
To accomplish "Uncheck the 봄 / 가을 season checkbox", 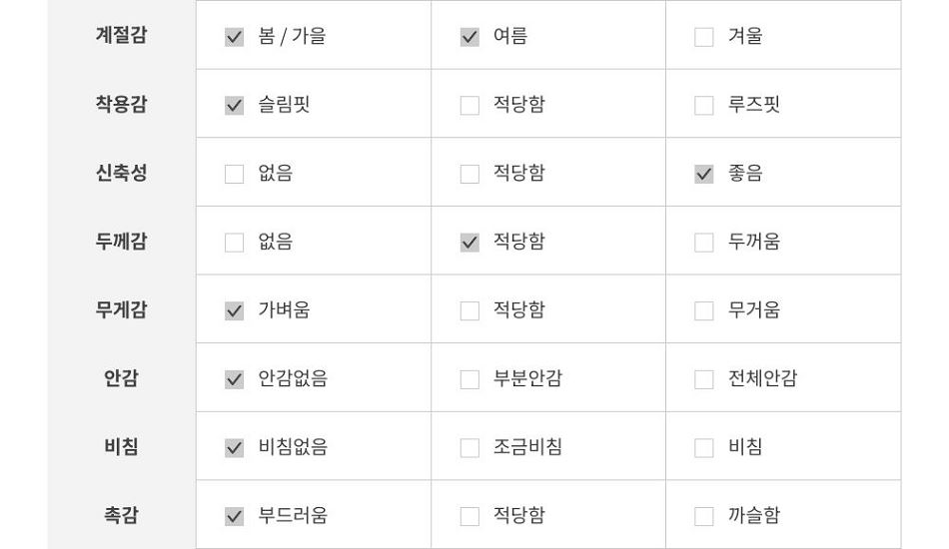I will [x=234, y=37].
